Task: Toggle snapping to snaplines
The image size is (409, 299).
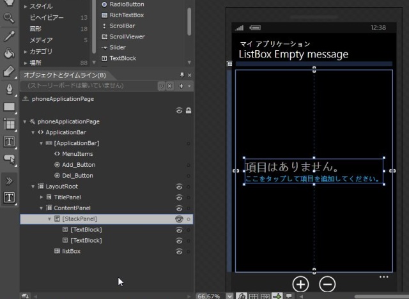Action: pos(277,296)
